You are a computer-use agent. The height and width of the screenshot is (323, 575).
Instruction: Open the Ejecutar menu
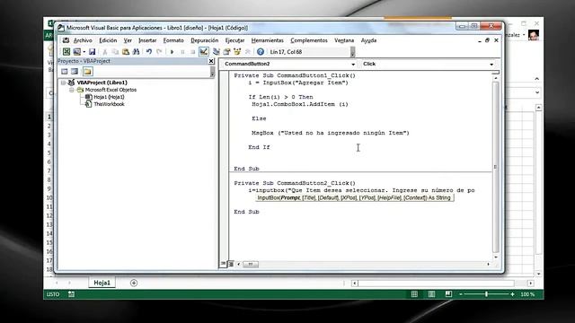point(234,40)
